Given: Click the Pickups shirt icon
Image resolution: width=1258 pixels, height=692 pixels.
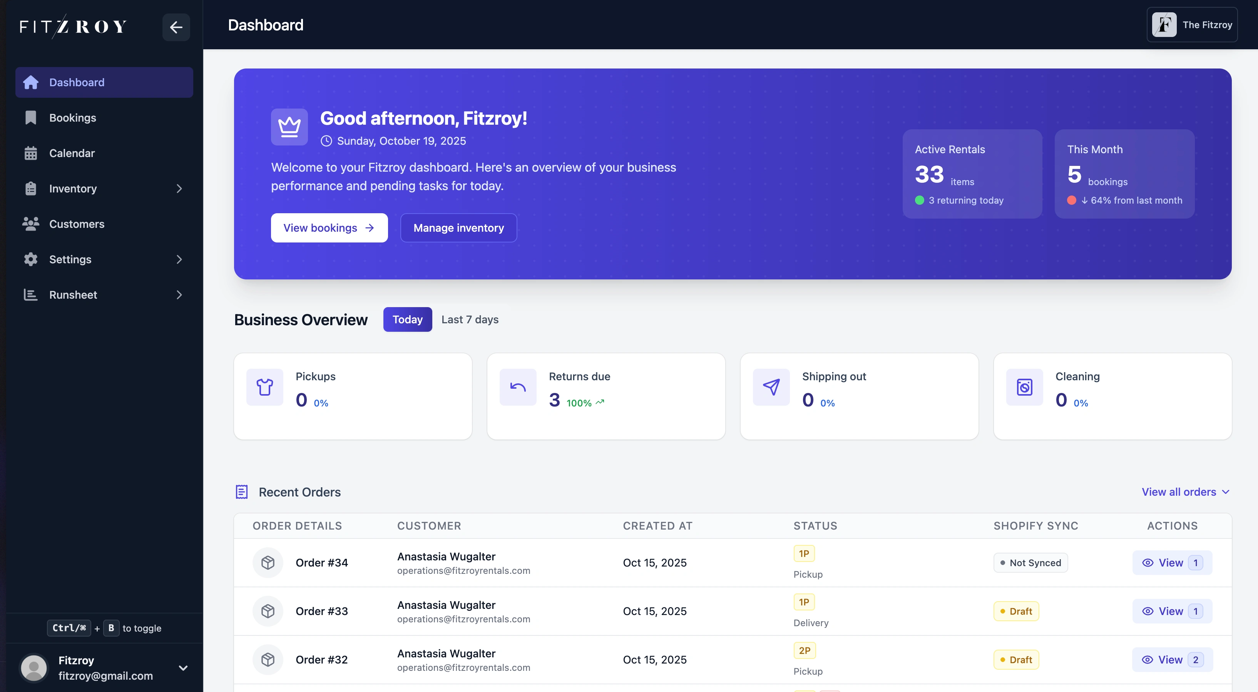Looking at the screenshot, I should [x=265, y=387].
